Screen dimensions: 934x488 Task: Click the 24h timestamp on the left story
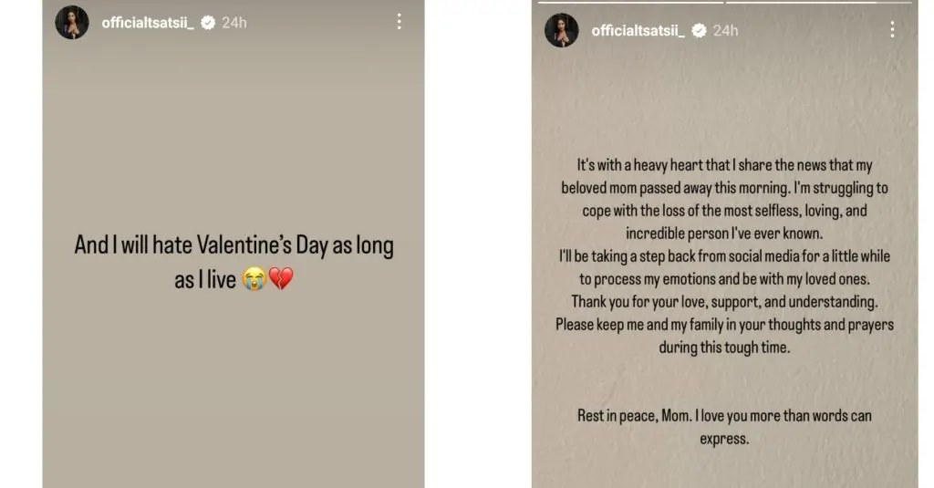[x=234, y=23]
